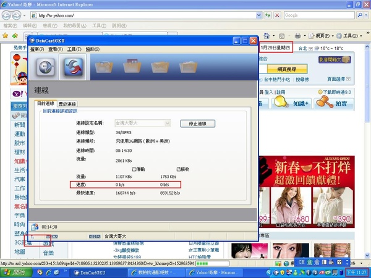Click the Add to Favorites star-plus icon

[x=15, y=36]
